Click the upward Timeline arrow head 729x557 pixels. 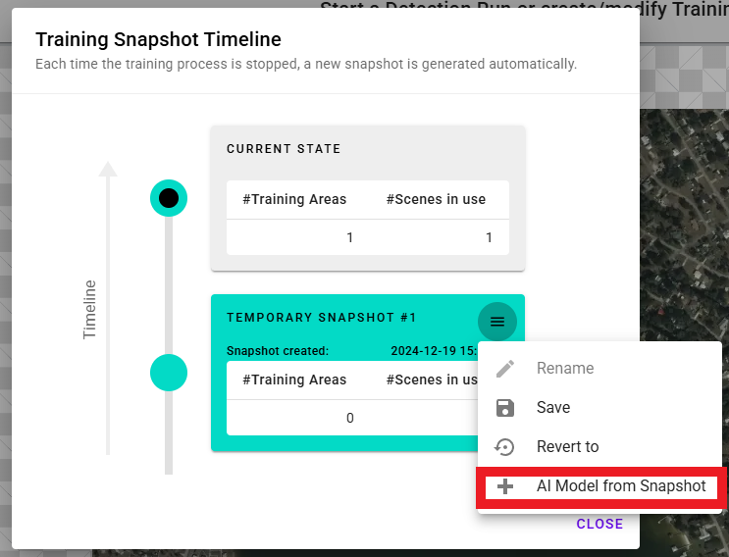pyautogui.click(x=108, y=170)
